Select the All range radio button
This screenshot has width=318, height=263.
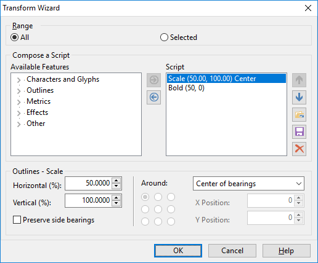(x=15, y=37)
